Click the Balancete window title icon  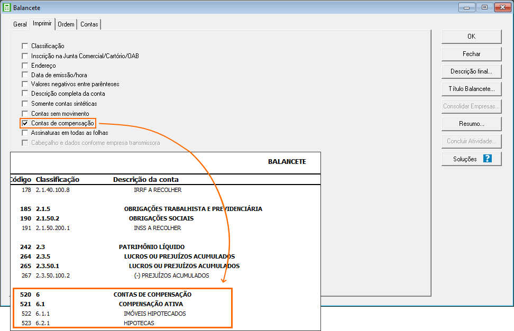[x=6, y=7]
